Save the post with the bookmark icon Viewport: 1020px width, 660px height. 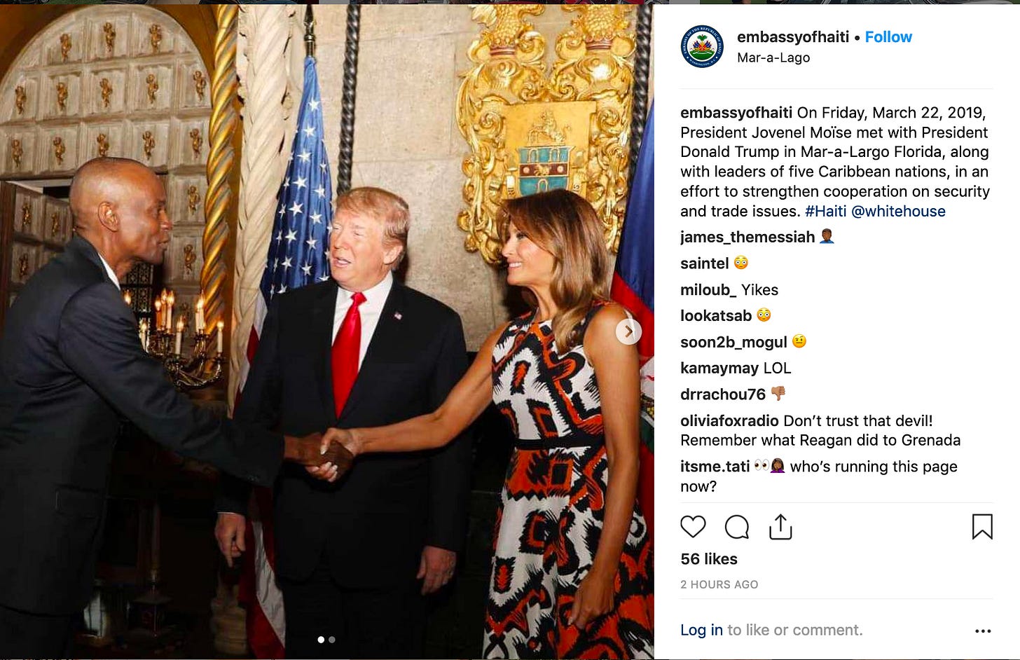(982, 527)
